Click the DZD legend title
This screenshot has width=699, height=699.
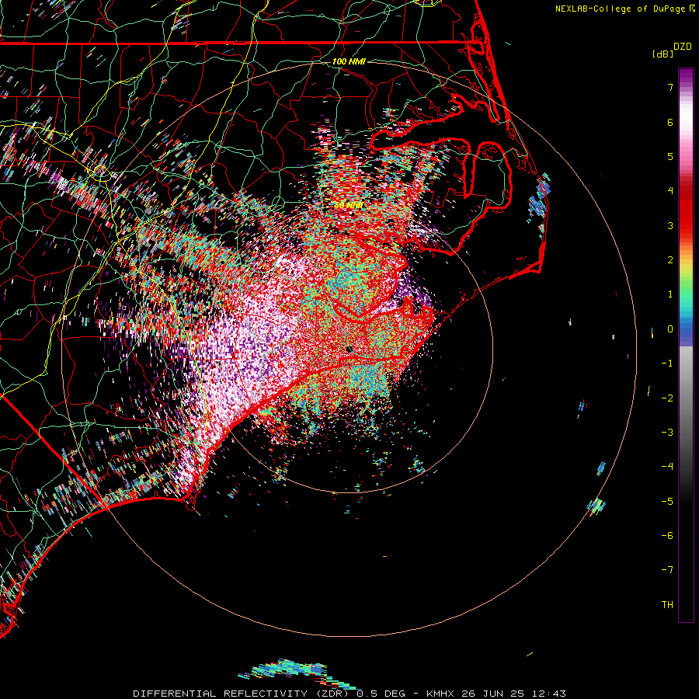click(x=683, y=47)
